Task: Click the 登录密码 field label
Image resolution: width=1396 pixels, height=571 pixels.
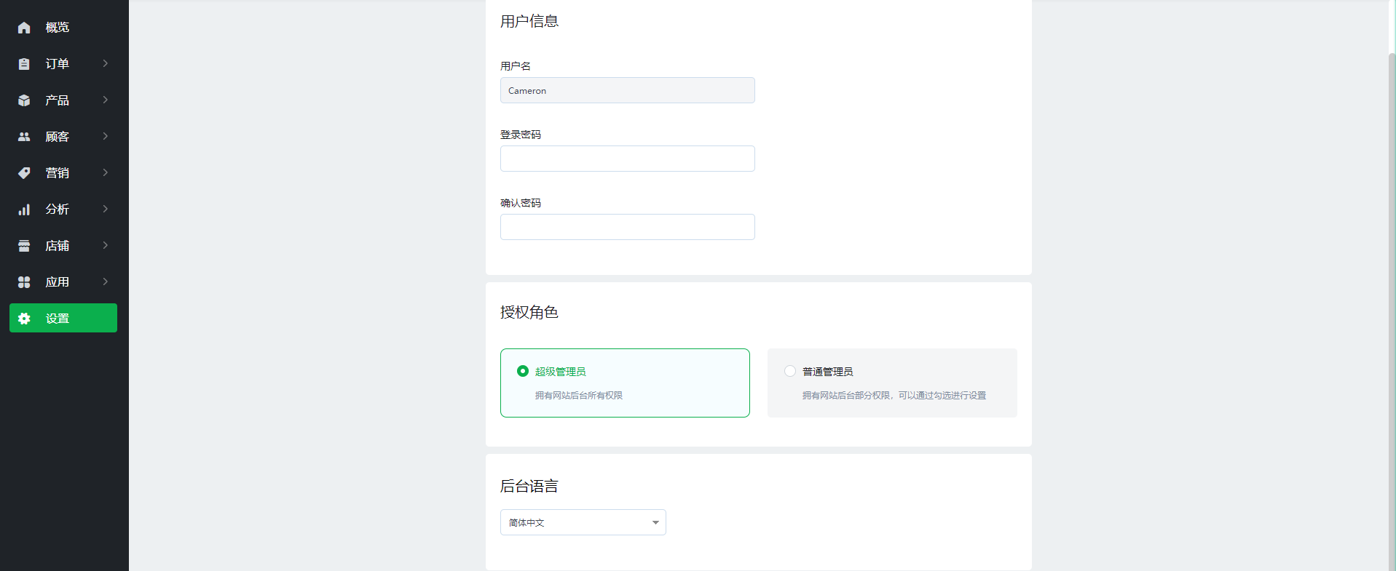Action: 521,135
